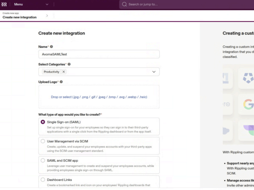Image resolution: width=254 pixels, height=190 pixels.
Task: Click the Upload Logo info icon
Action: point(61,82)
